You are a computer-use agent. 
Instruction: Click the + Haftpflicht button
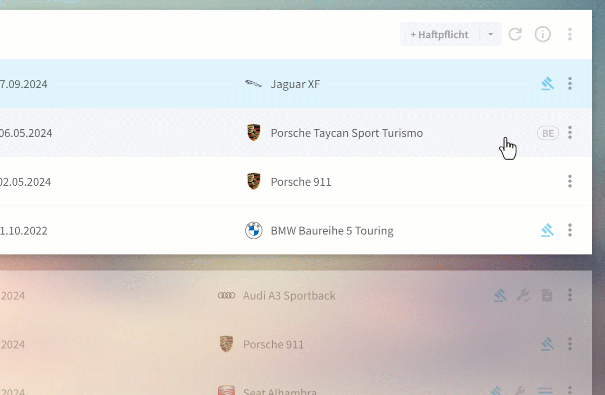[439, 35]
